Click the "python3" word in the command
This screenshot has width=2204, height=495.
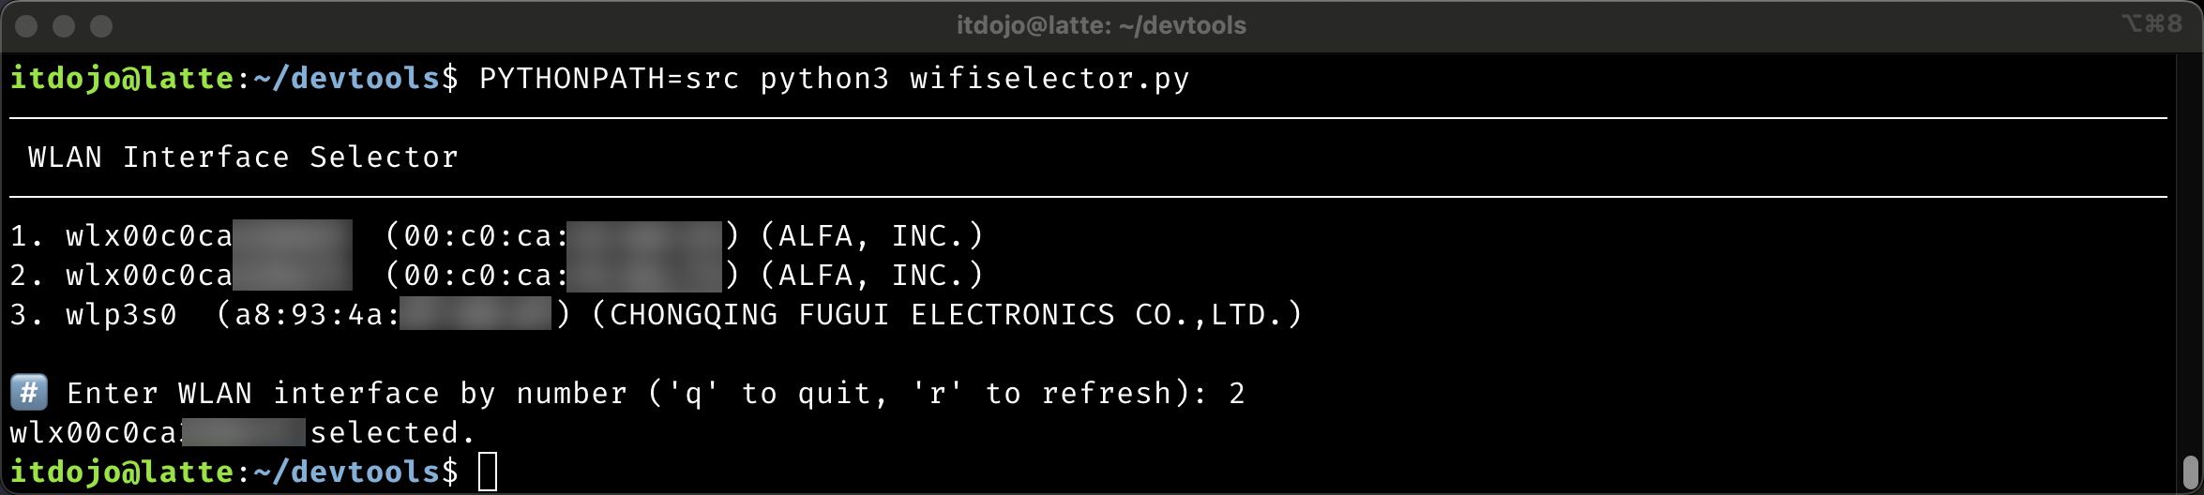(824, 78)
